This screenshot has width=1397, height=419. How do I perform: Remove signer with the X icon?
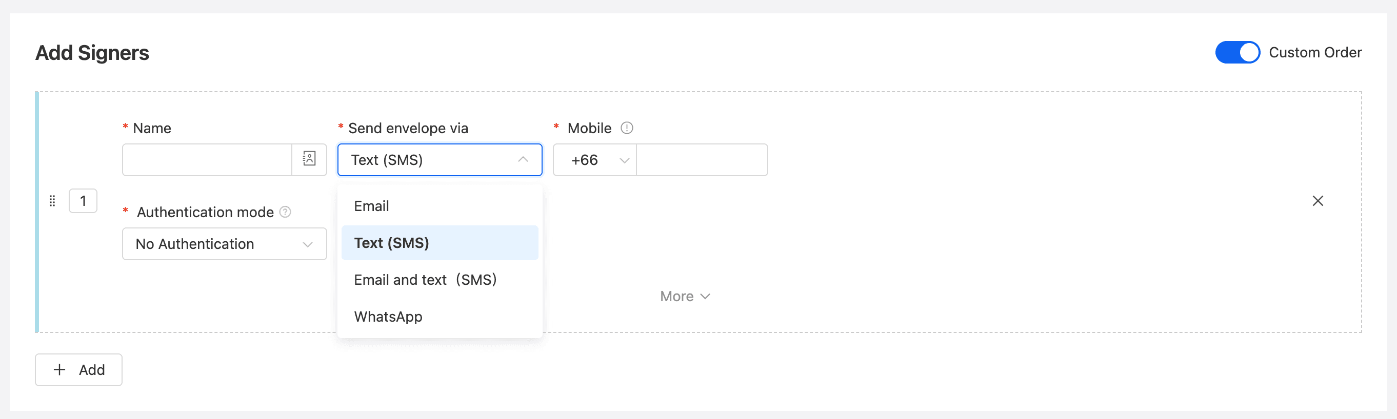click(1318, 201)
